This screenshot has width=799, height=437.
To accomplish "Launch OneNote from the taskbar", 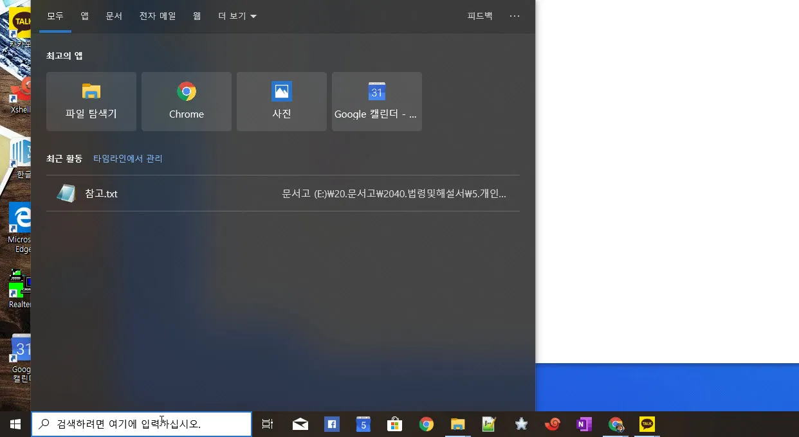I will pyautogui.click(x=583, y=424).
